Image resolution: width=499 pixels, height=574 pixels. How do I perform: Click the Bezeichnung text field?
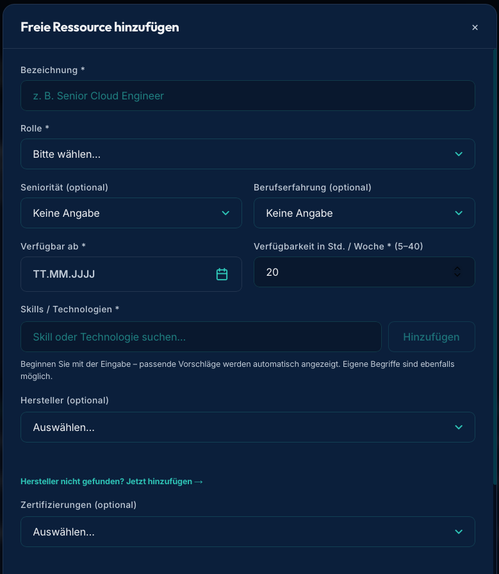247,96
